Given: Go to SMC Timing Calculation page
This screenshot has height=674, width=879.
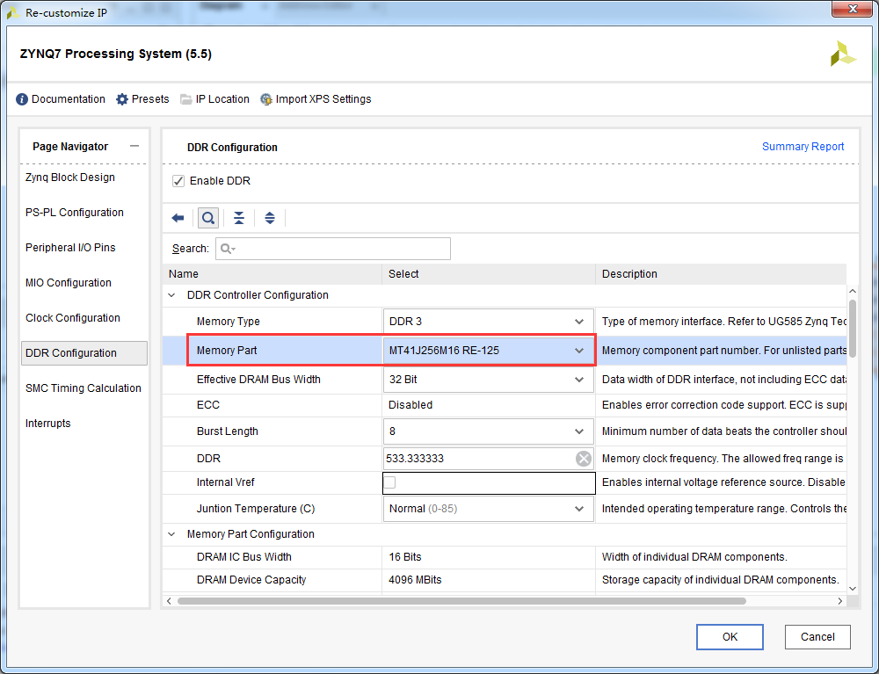Looking at the screenshot, I should 83,388.
